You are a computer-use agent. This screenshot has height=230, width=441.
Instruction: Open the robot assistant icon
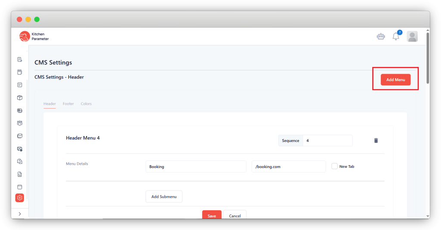point(380,36)
